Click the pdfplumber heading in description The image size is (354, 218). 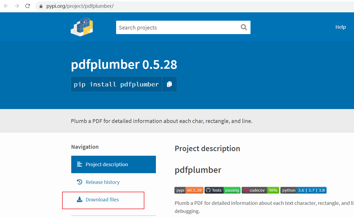(x=198, y=170)
